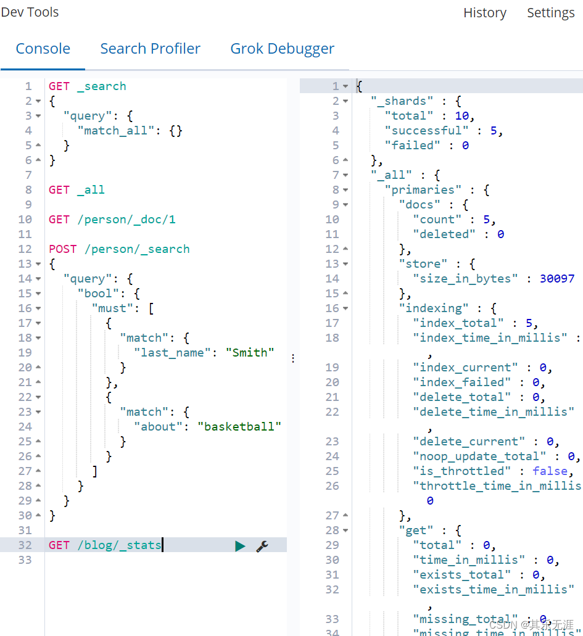The width and height of the screenshot is (583, 636).
Task: Collapse editor line 2 fold arrow
Action: (38, 101)
